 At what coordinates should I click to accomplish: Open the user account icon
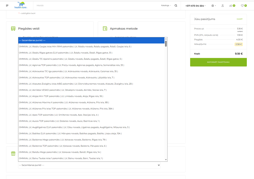tap(223, 6)
